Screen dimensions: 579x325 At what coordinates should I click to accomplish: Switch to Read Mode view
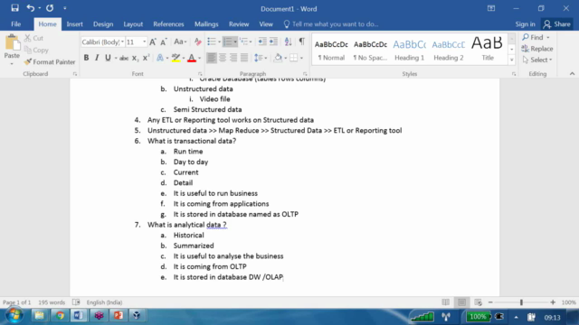[446, 302]
